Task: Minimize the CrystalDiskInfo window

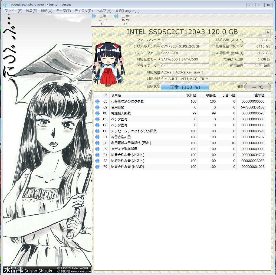Action: (x=251, y=5)
